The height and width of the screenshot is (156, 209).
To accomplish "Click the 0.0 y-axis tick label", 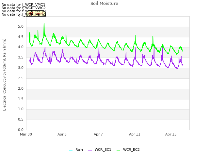I will 21,130.
